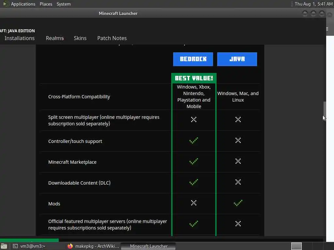Viewport: 334px width, 250px height.
Task: Click the Cross-Platform Compatibility label
Action: click(x=79, y=97)
